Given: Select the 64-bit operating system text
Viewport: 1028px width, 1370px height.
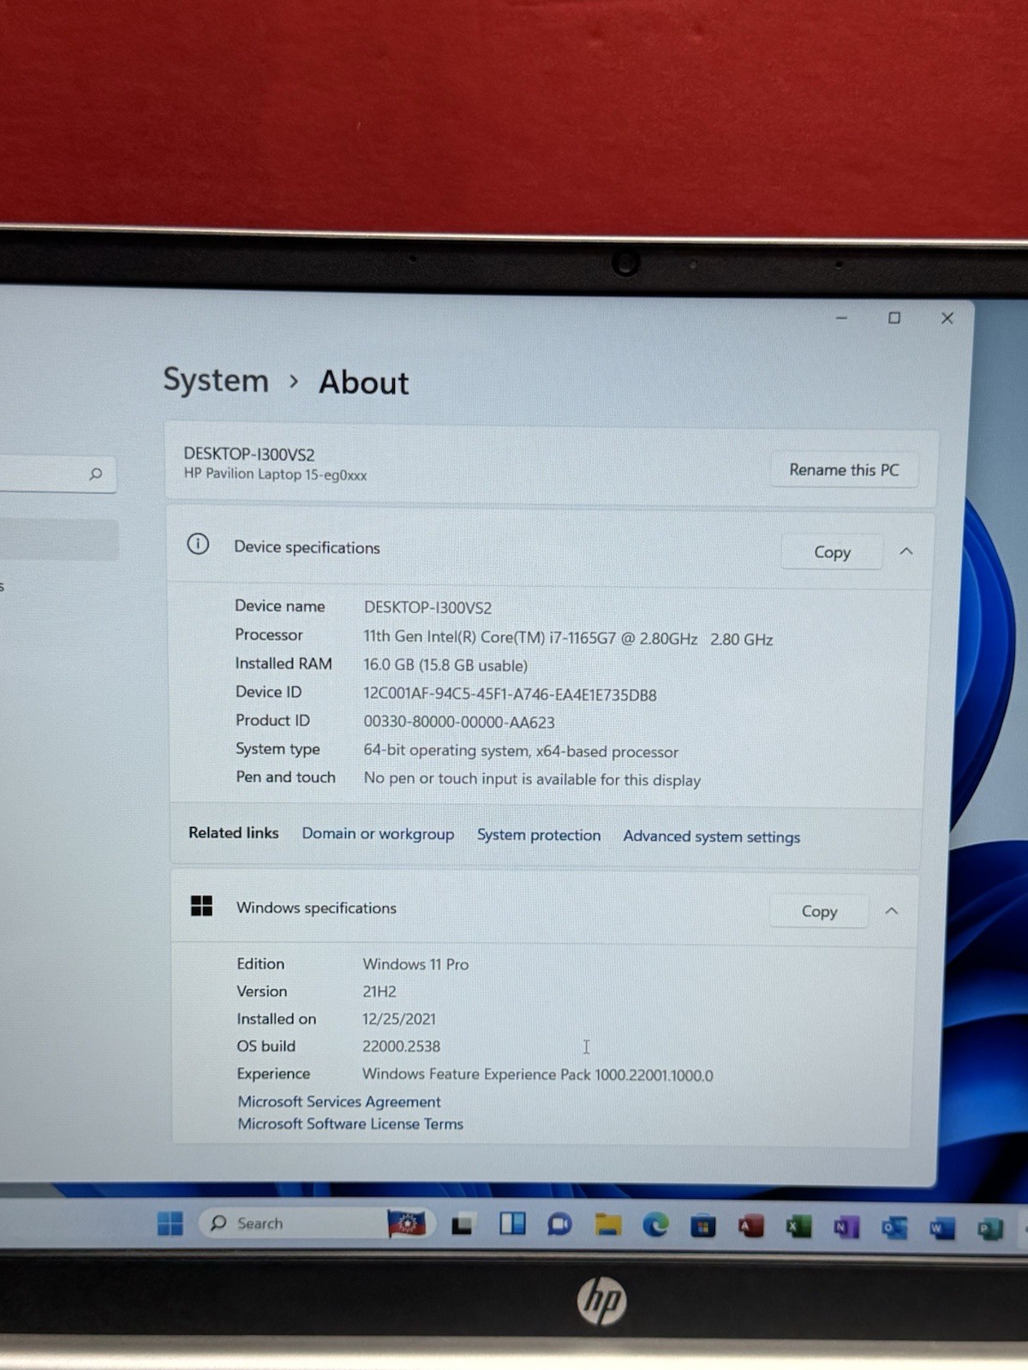Looking at the screenshot, I should (520, 751).
